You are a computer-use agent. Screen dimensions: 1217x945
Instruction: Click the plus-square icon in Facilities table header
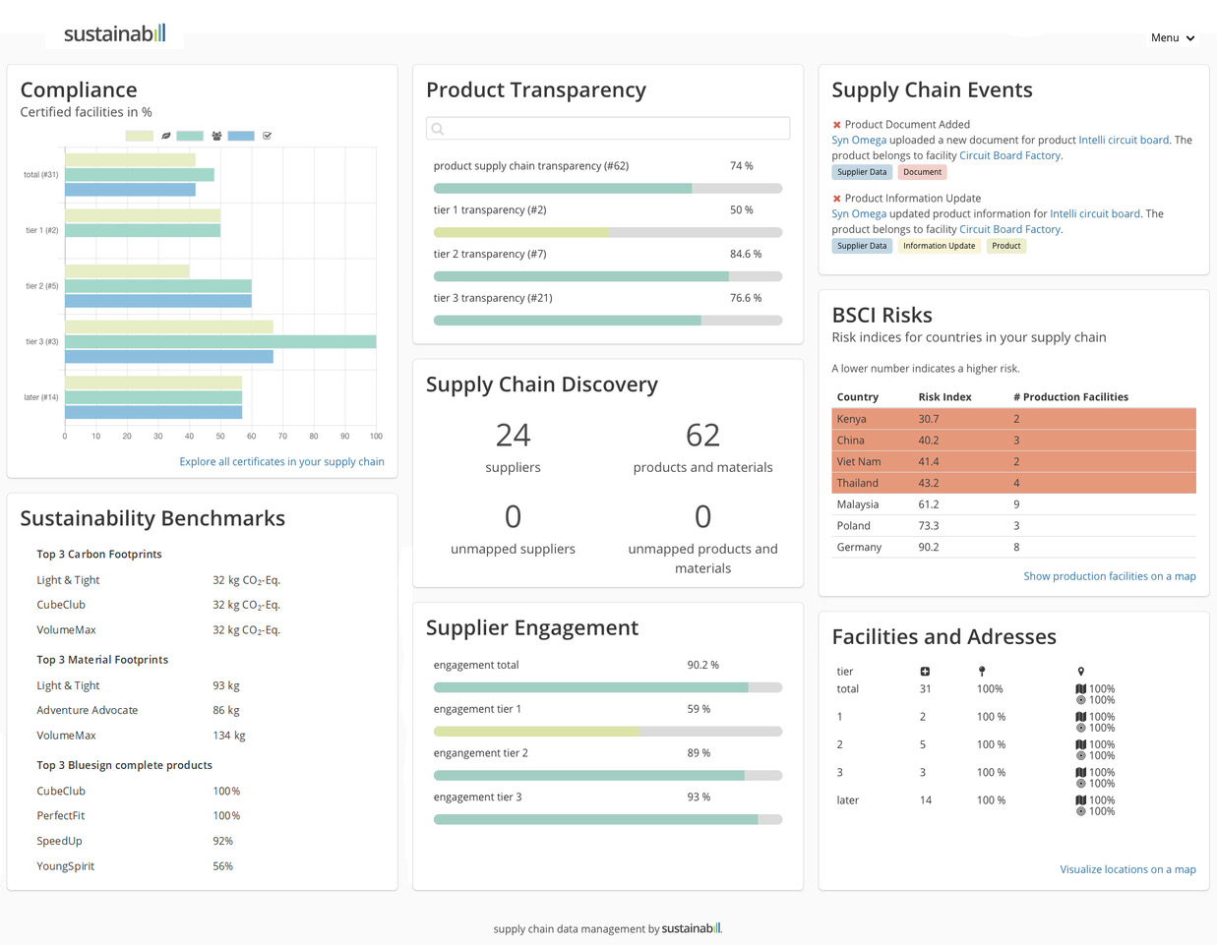[x=925, y=672]
